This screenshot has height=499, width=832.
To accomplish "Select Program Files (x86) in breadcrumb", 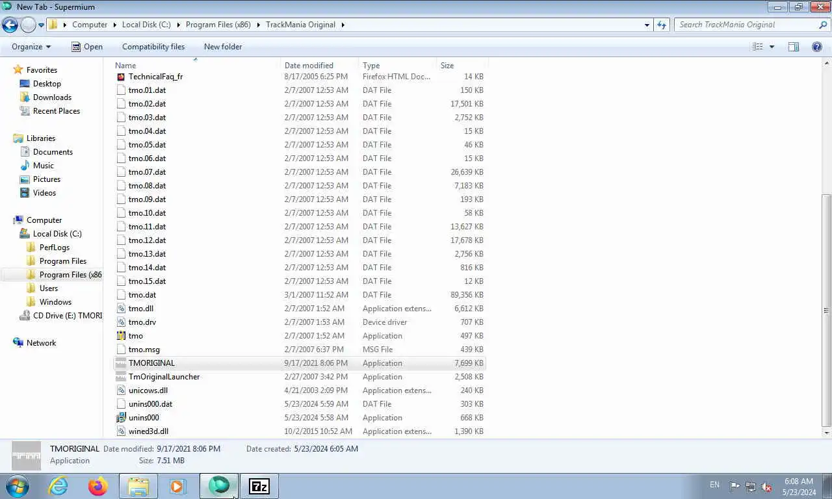I will (218, 25).
